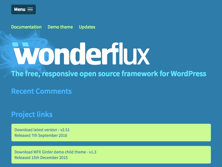Click the Wonderflux logo
This screenshot has width=222, height=167.
pos(81,53)
